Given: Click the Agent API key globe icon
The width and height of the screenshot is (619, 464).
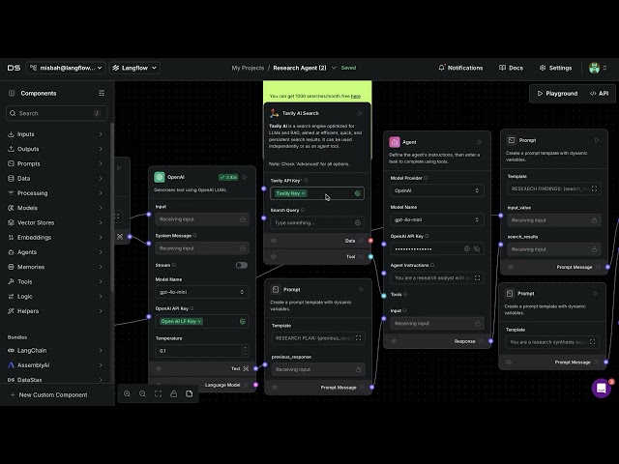Looking at the screenshot, I should click(x=466, y=249).
